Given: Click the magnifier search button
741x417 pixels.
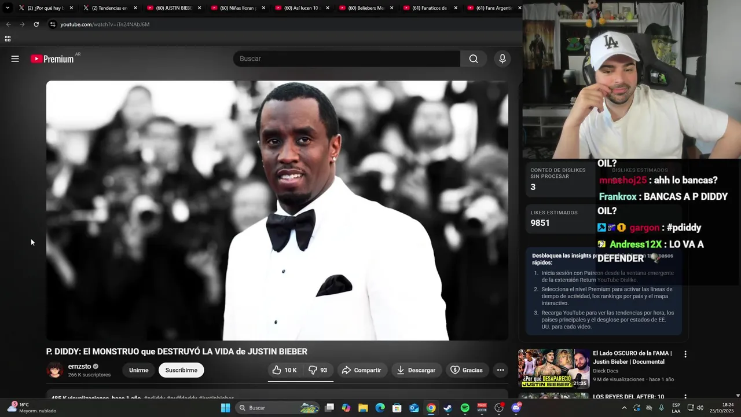Looking at the screenshot, I should tap(474, 58).
